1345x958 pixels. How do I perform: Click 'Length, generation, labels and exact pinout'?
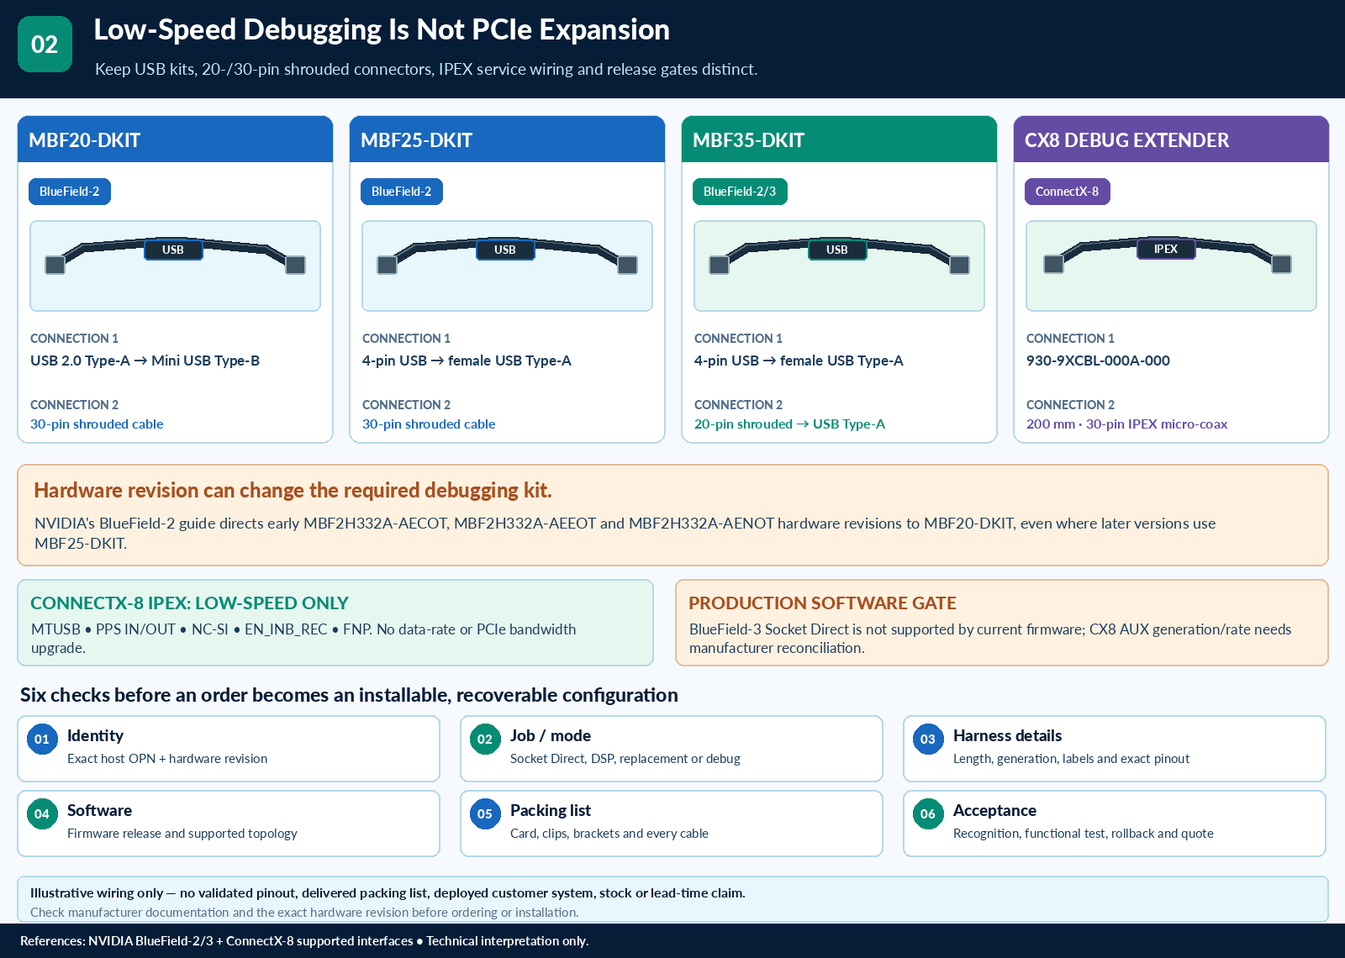(x=1072, y=759)
